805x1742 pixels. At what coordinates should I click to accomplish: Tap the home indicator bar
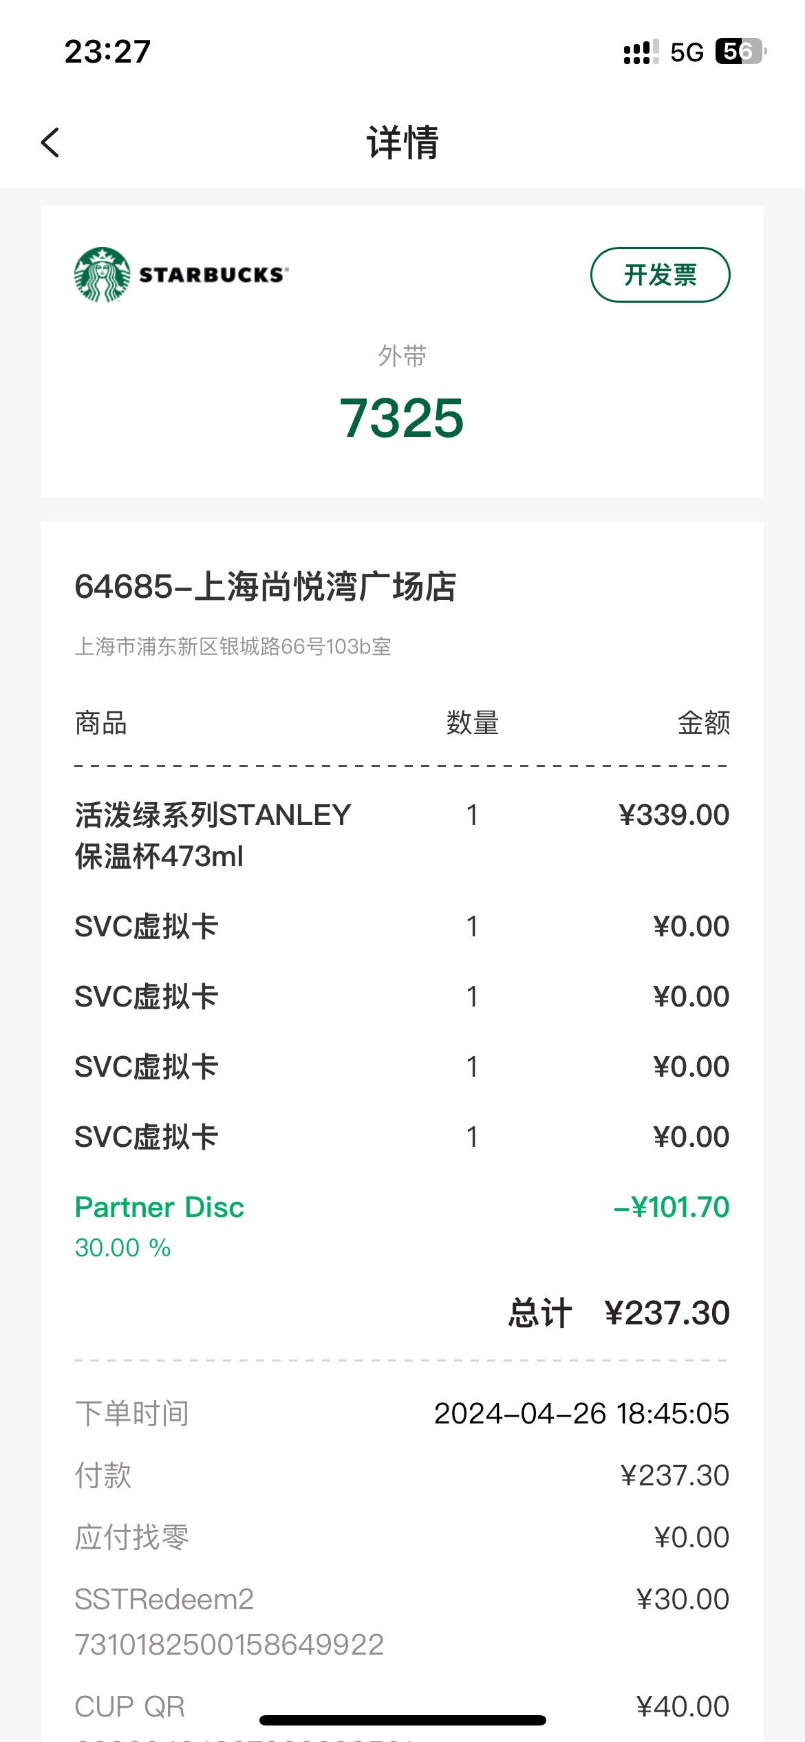402,1720
